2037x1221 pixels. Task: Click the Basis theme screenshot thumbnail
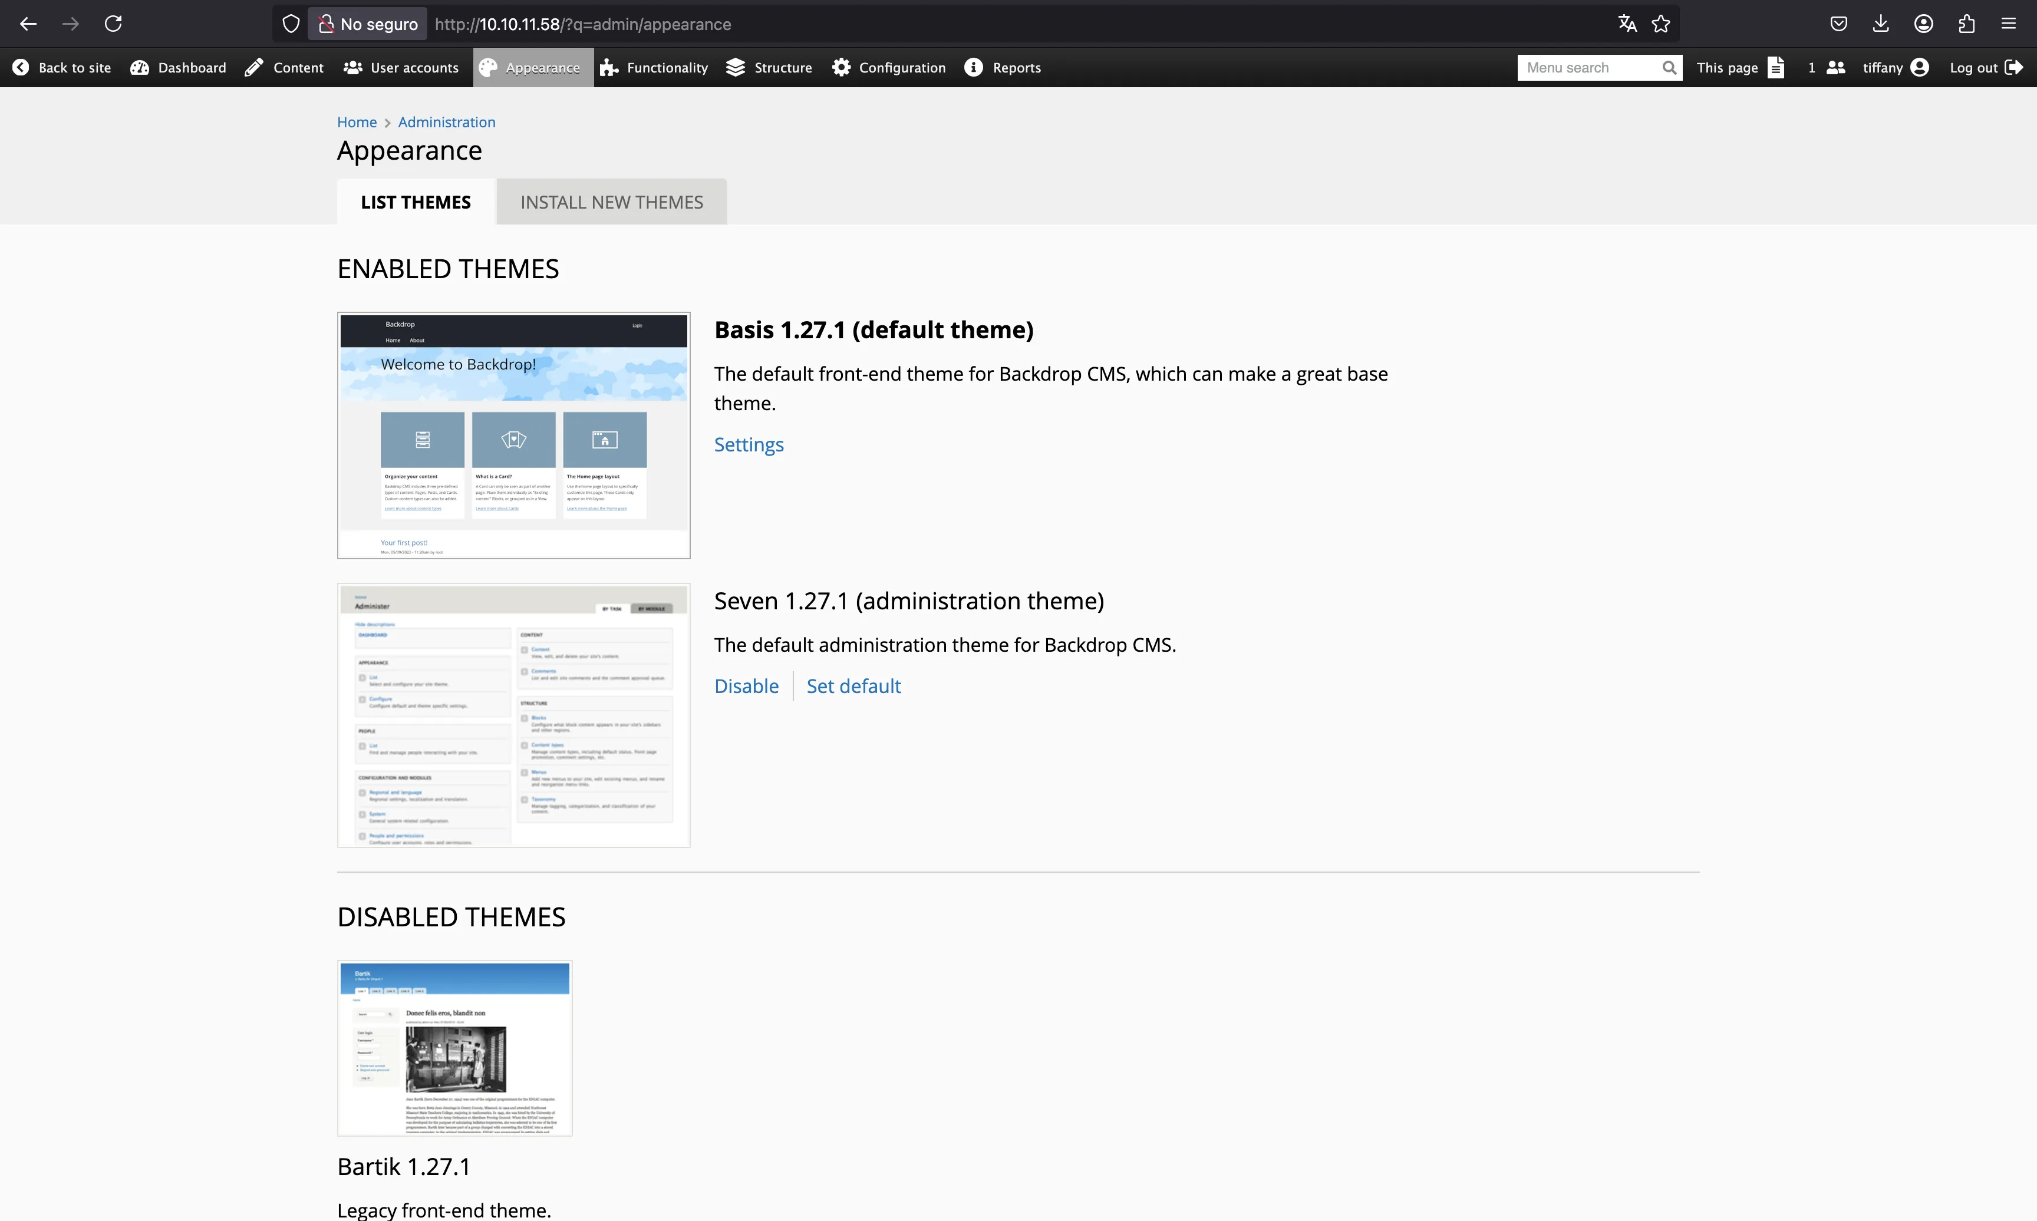[x=513, y=435]
